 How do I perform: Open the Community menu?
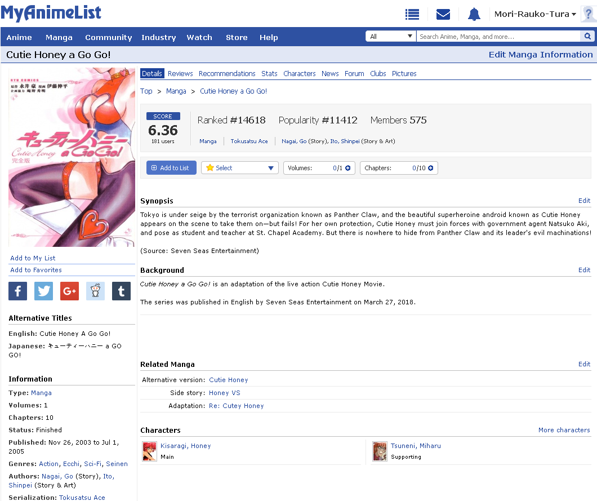tap(109, 37)
